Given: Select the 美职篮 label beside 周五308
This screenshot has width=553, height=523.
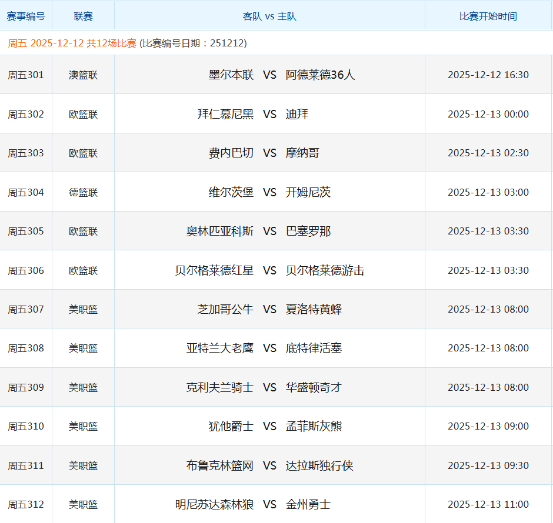Looking at the screenshot, I should pyautogui.click(x=83, y=348).
